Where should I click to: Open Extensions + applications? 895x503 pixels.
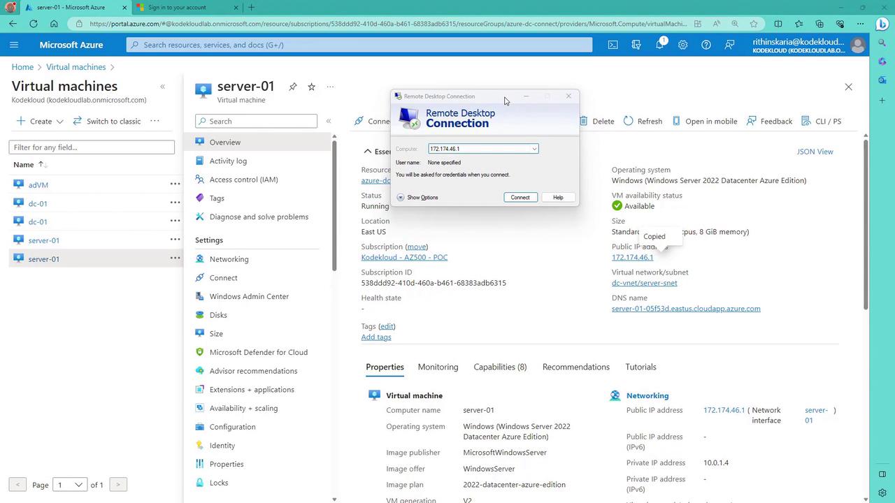(252, 390)
